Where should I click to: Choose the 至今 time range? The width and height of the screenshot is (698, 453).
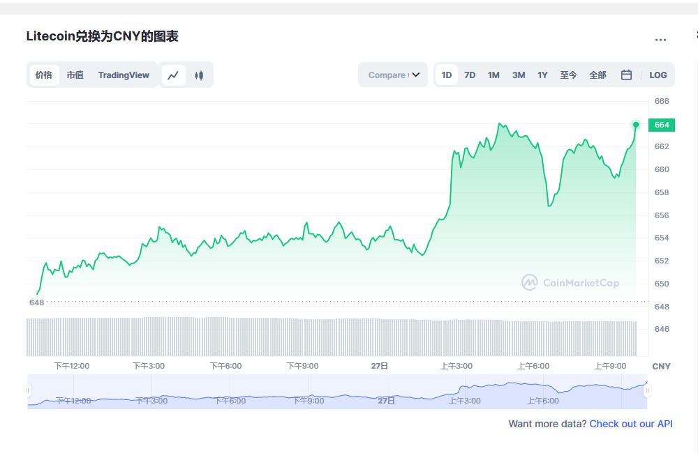[x=568, y=75]
